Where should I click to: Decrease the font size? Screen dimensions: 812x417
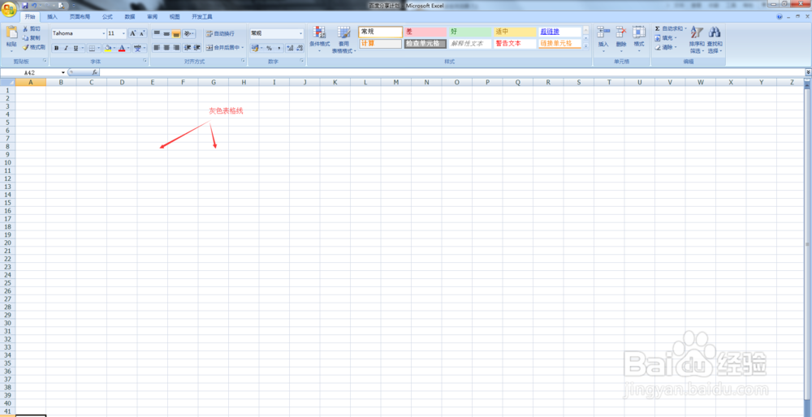click(x=142, y=33)
